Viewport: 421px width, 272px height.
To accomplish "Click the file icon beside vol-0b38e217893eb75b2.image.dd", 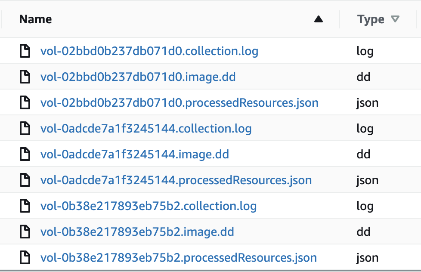I will (25, 232).
